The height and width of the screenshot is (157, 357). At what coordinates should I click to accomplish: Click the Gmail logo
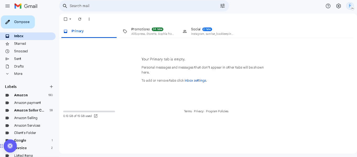(x=26, y=6)
